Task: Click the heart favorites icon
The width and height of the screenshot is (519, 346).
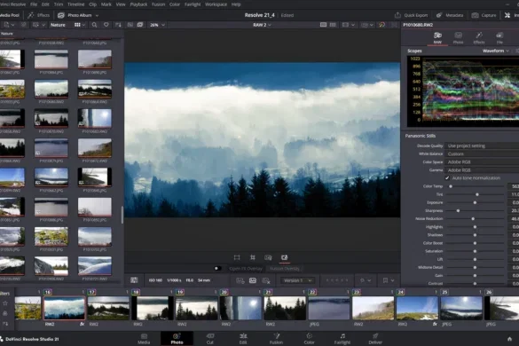Action: click(x=106, y=25)
